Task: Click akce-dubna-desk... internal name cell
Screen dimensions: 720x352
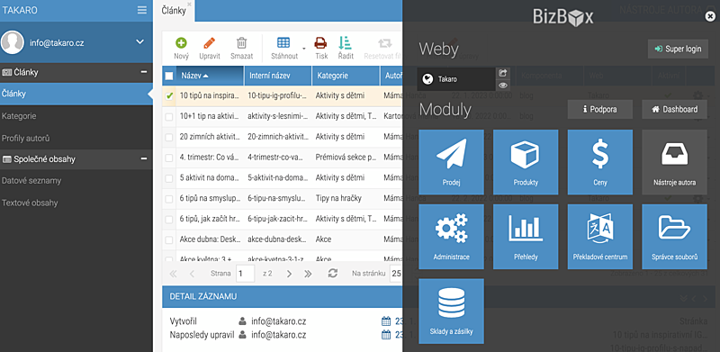Action: pyautogui.click(x=278, y=239)
